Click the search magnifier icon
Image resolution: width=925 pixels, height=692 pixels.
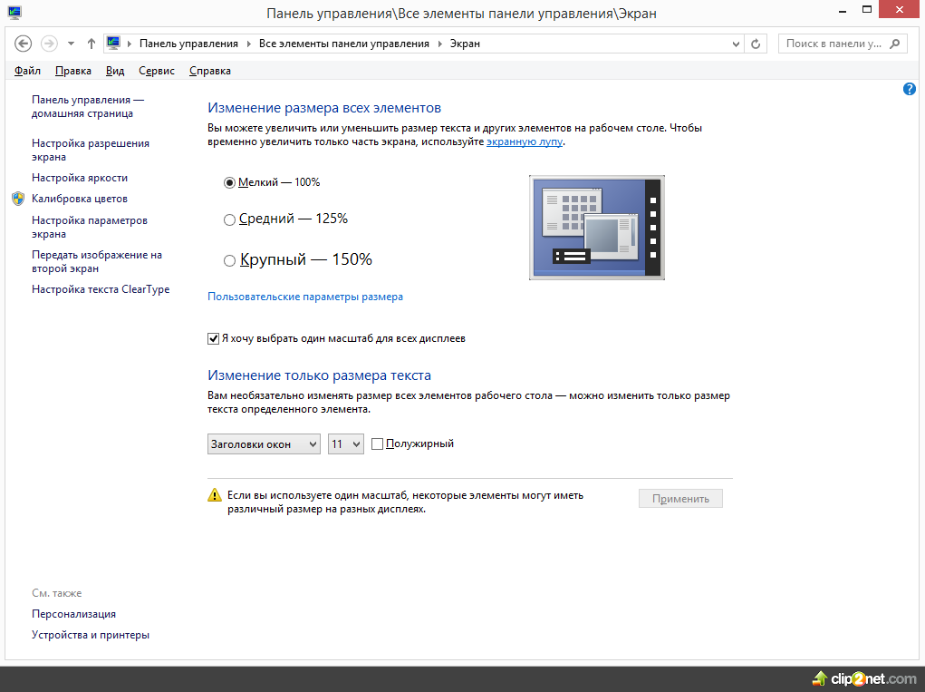895,44
